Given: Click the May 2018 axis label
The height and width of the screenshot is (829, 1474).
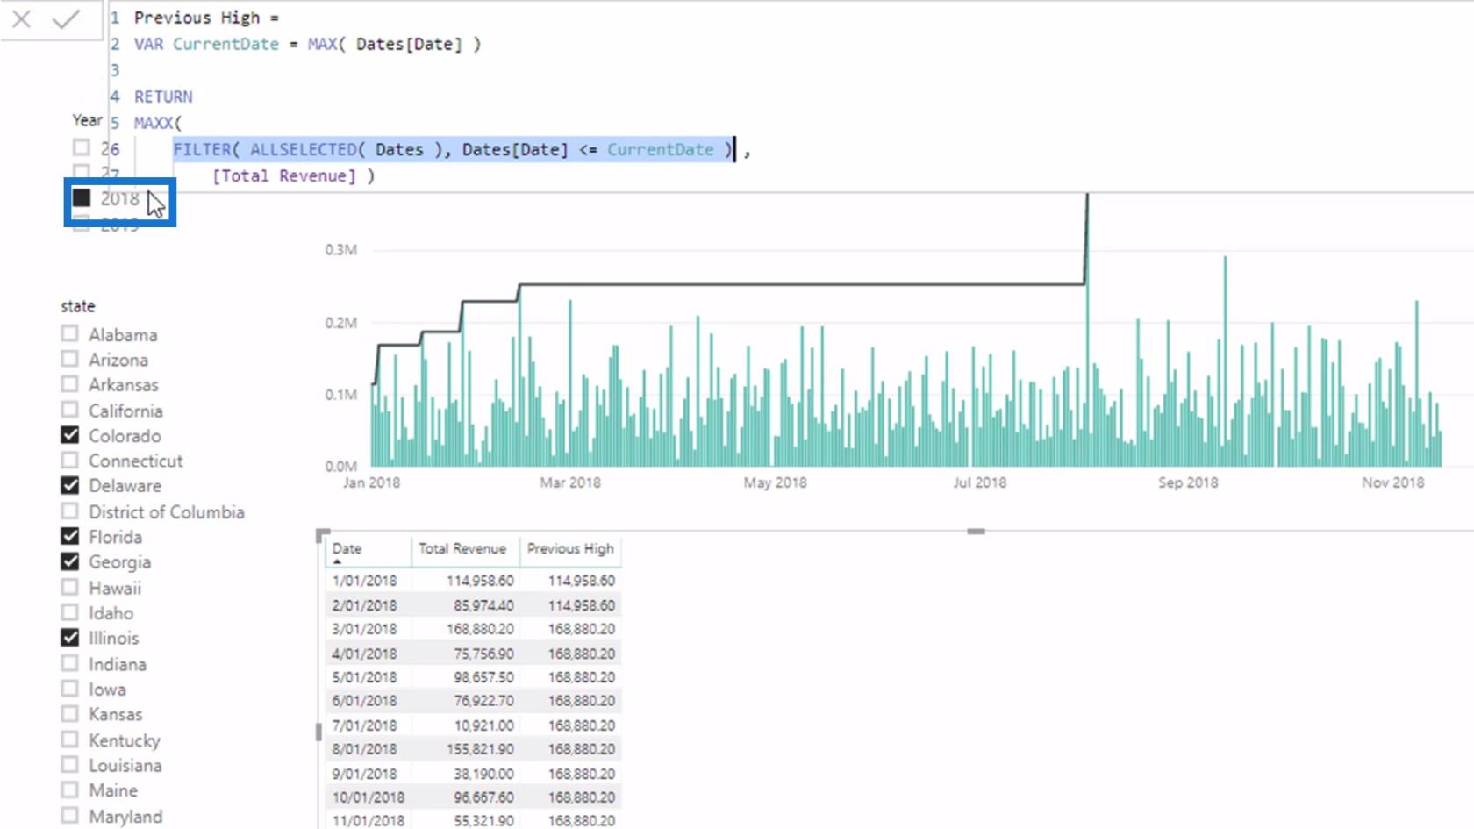Looking at the screenshot, I should pos(776,482).
